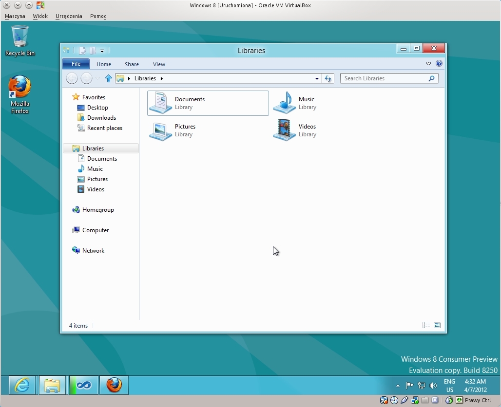Select Libraries in the navigation pane
This screenshot has height=407, width=501.
[x=101, y=148]
